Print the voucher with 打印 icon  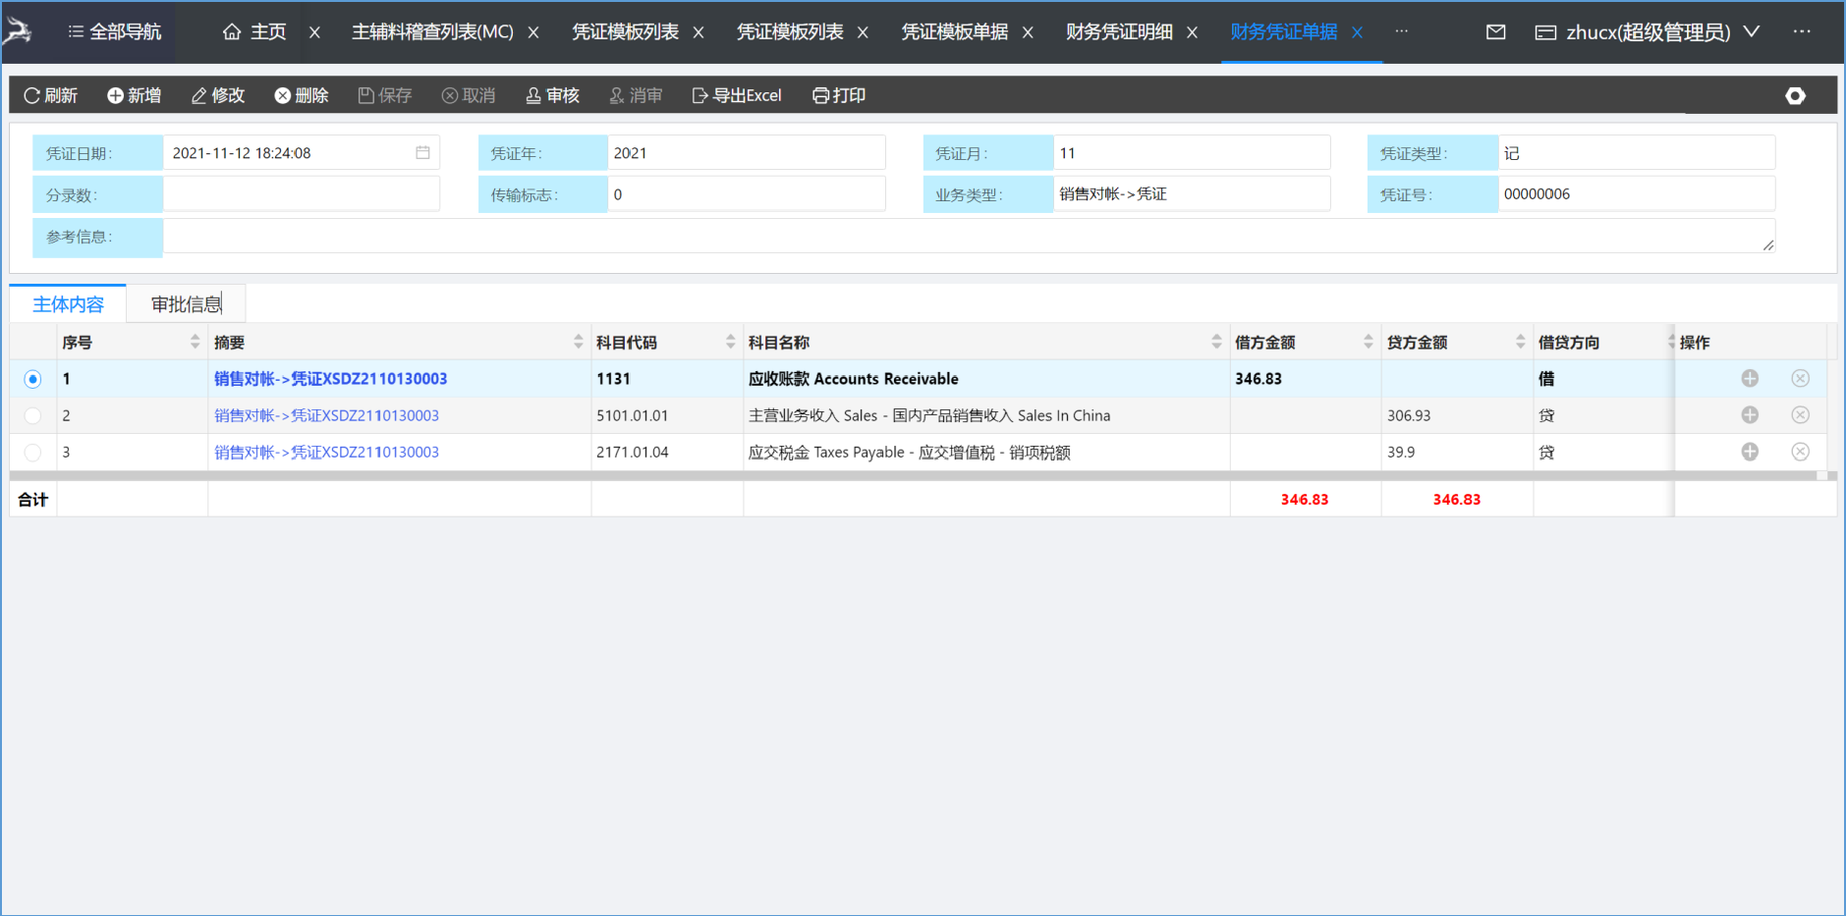[820, 95]
